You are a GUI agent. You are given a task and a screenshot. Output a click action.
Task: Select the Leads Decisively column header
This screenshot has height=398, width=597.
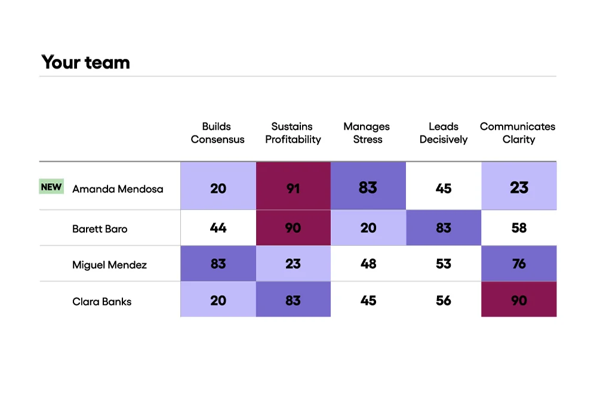[x=443, y=133]
